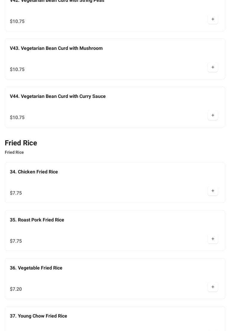Click the $10.75 price under V44 Curry Sauce
Screen dimensions: 230x331
tap(17, 118)
